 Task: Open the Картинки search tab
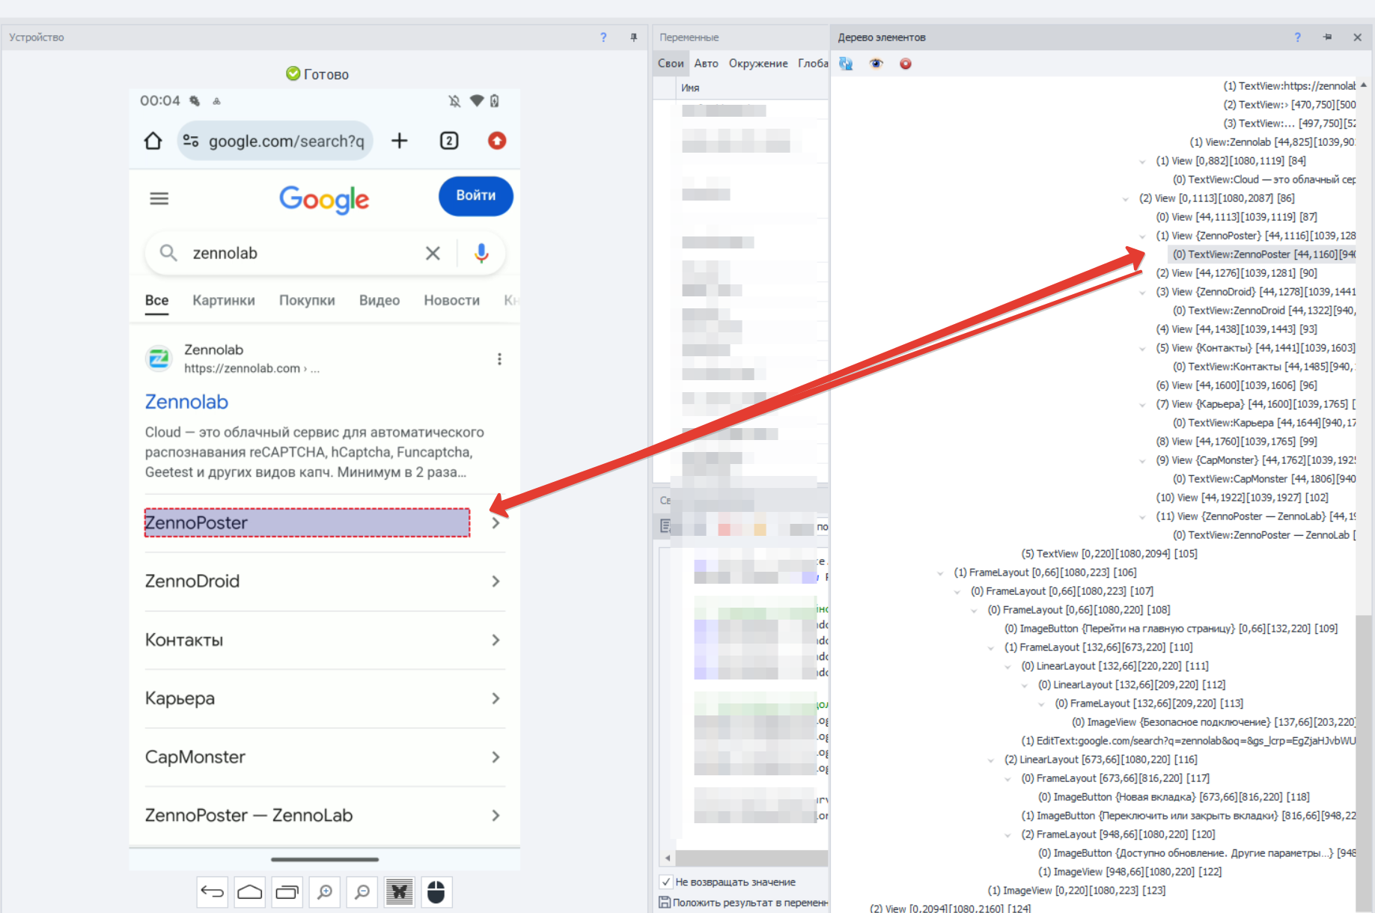(x=224, y=300)
